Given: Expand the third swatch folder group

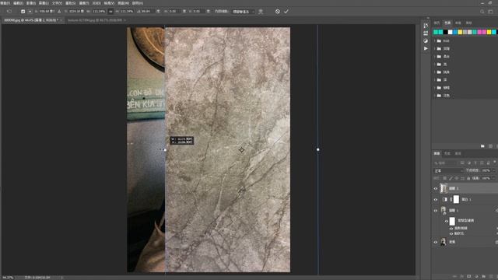Looking at the screenshot, I should [434, 57].
